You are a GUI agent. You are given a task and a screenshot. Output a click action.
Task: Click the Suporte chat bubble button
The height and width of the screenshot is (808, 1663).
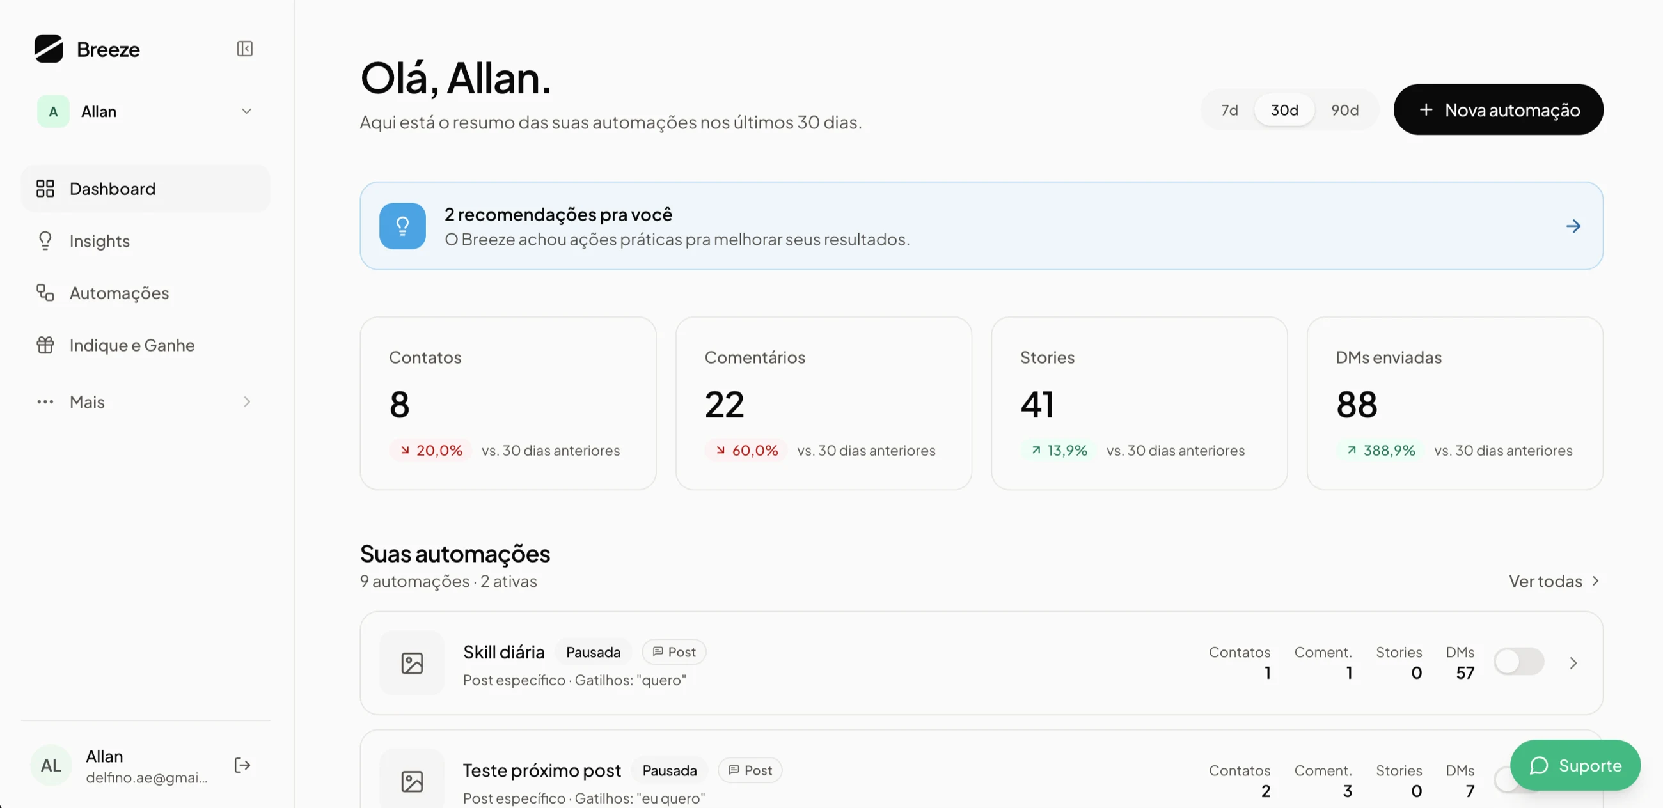click(1575, 765)
